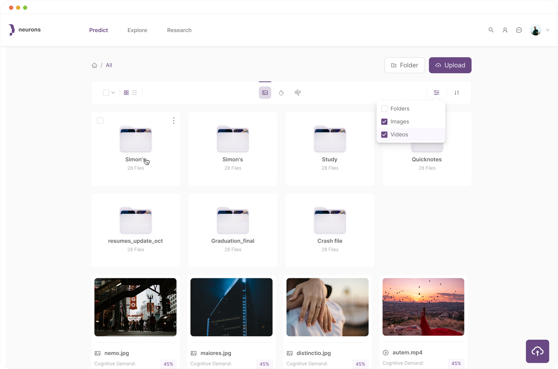Open the nemo.jpg street thumbnail

click(135, 307)
